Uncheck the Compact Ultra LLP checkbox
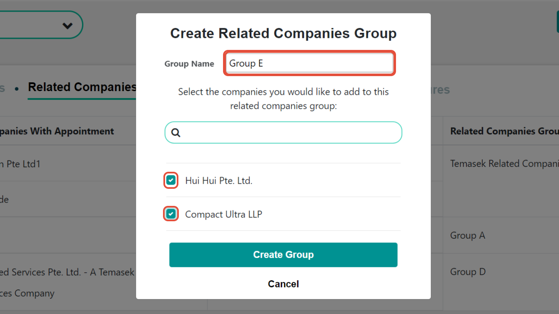The width and height of the screenshot is (559, 314). (x=171, y=214)
